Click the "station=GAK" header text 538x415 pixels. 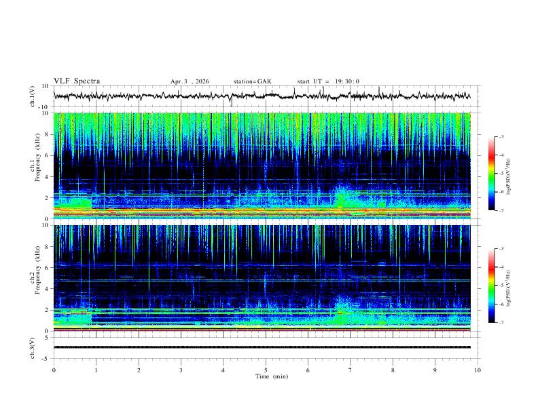[252, 81]
